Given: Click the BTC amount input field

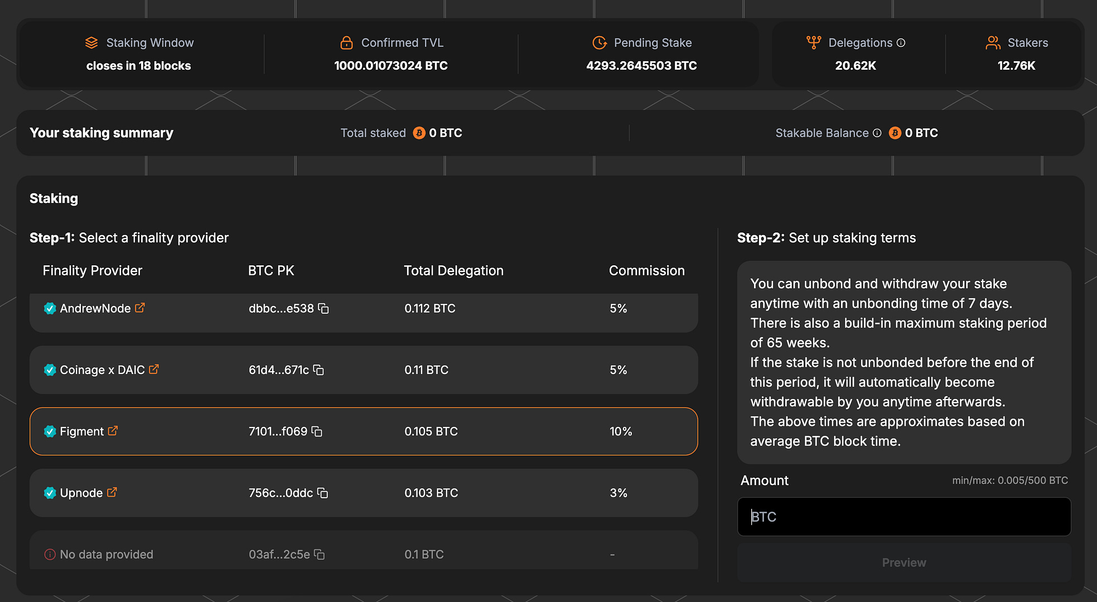Looking at the screenshot, I should (903, 517).
